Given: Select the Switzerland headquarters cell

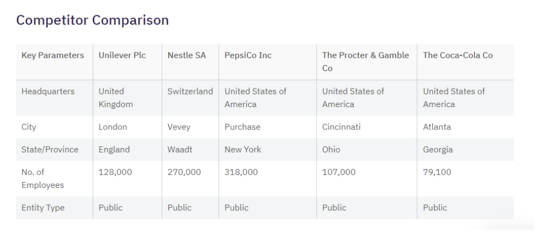Looking at the screenshot, I should tap(190, 91).
